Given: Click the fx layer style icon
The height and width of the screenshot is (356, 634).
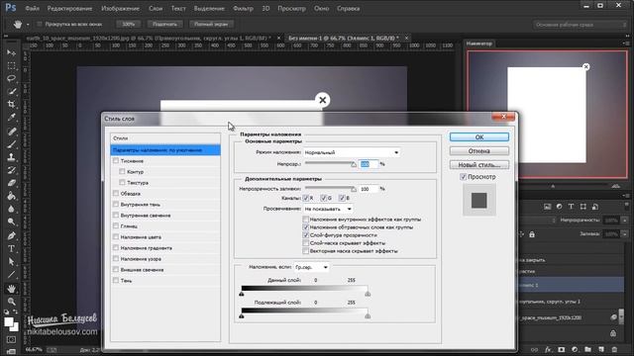Looking at the screenshot, I should click(548, 349).
